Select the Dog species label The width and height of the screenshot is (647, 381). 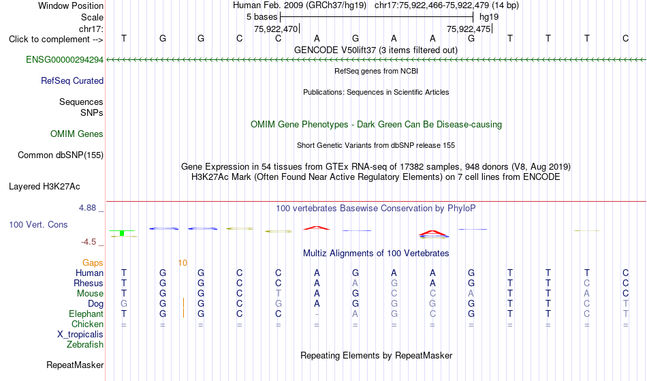pyautogui.click(x=95, y=304)
